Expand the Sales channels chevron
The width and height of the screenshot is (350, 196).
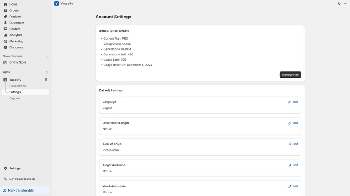(x=47, y=57)
